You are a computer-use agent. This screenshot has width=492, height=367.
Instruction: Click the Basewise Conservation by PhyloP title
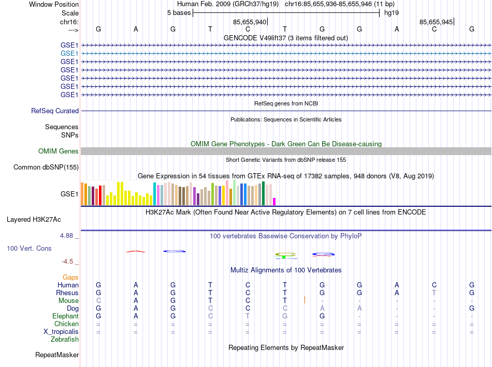(x=286, y=236)
